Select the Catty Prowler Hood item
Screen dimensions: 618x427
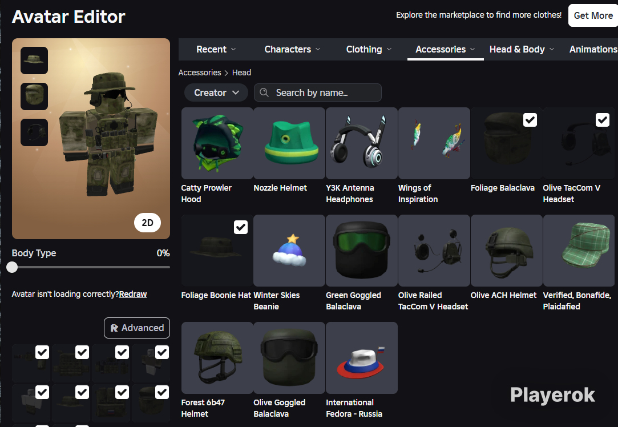(x=217, y=143)
